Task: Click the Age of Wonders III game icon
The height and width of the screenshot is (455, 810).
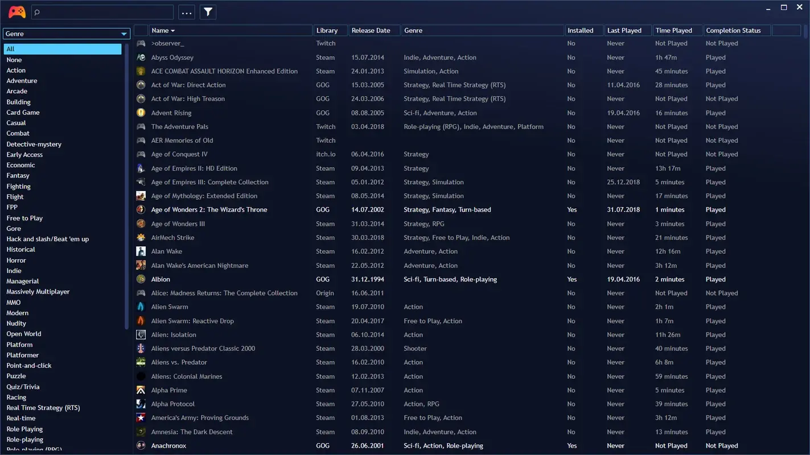Action: pos(141,223)
